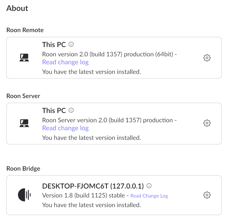Click info icon beside Roon Server This PC

71,110
